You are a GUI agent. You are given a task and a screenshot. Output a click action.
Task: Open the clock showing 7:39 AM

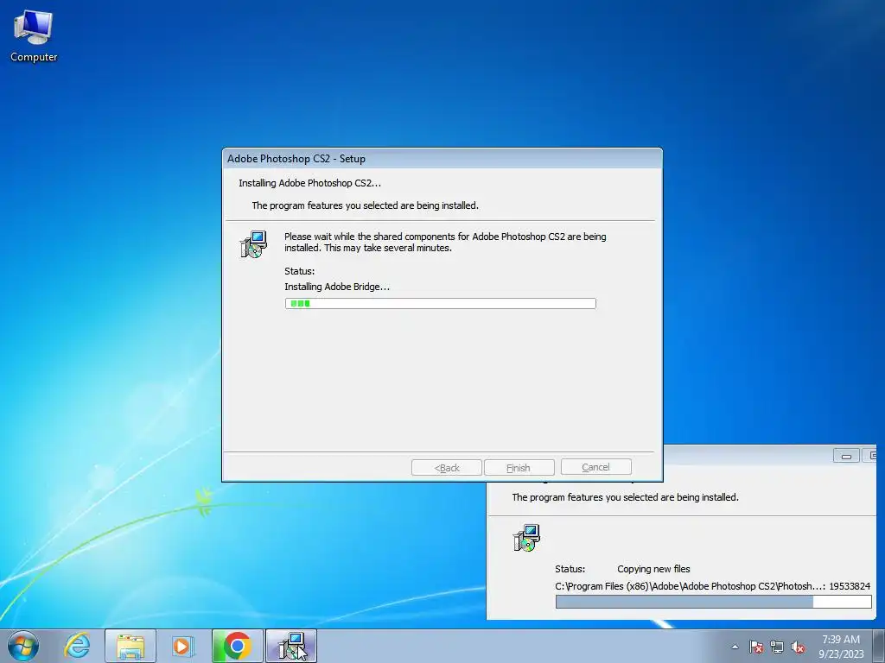pyautogui.click(x=840, y=640)
